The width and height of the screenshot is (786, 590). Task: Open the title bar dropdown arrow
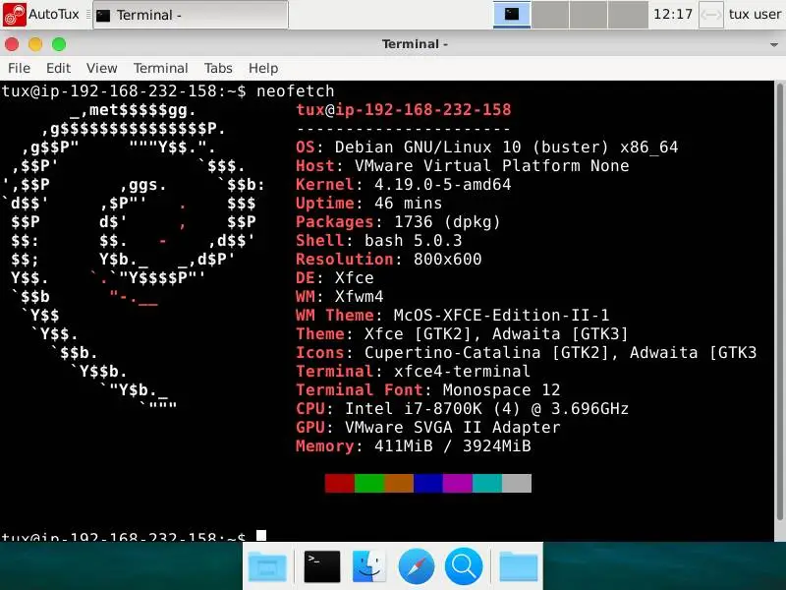(x=774, y=44)
